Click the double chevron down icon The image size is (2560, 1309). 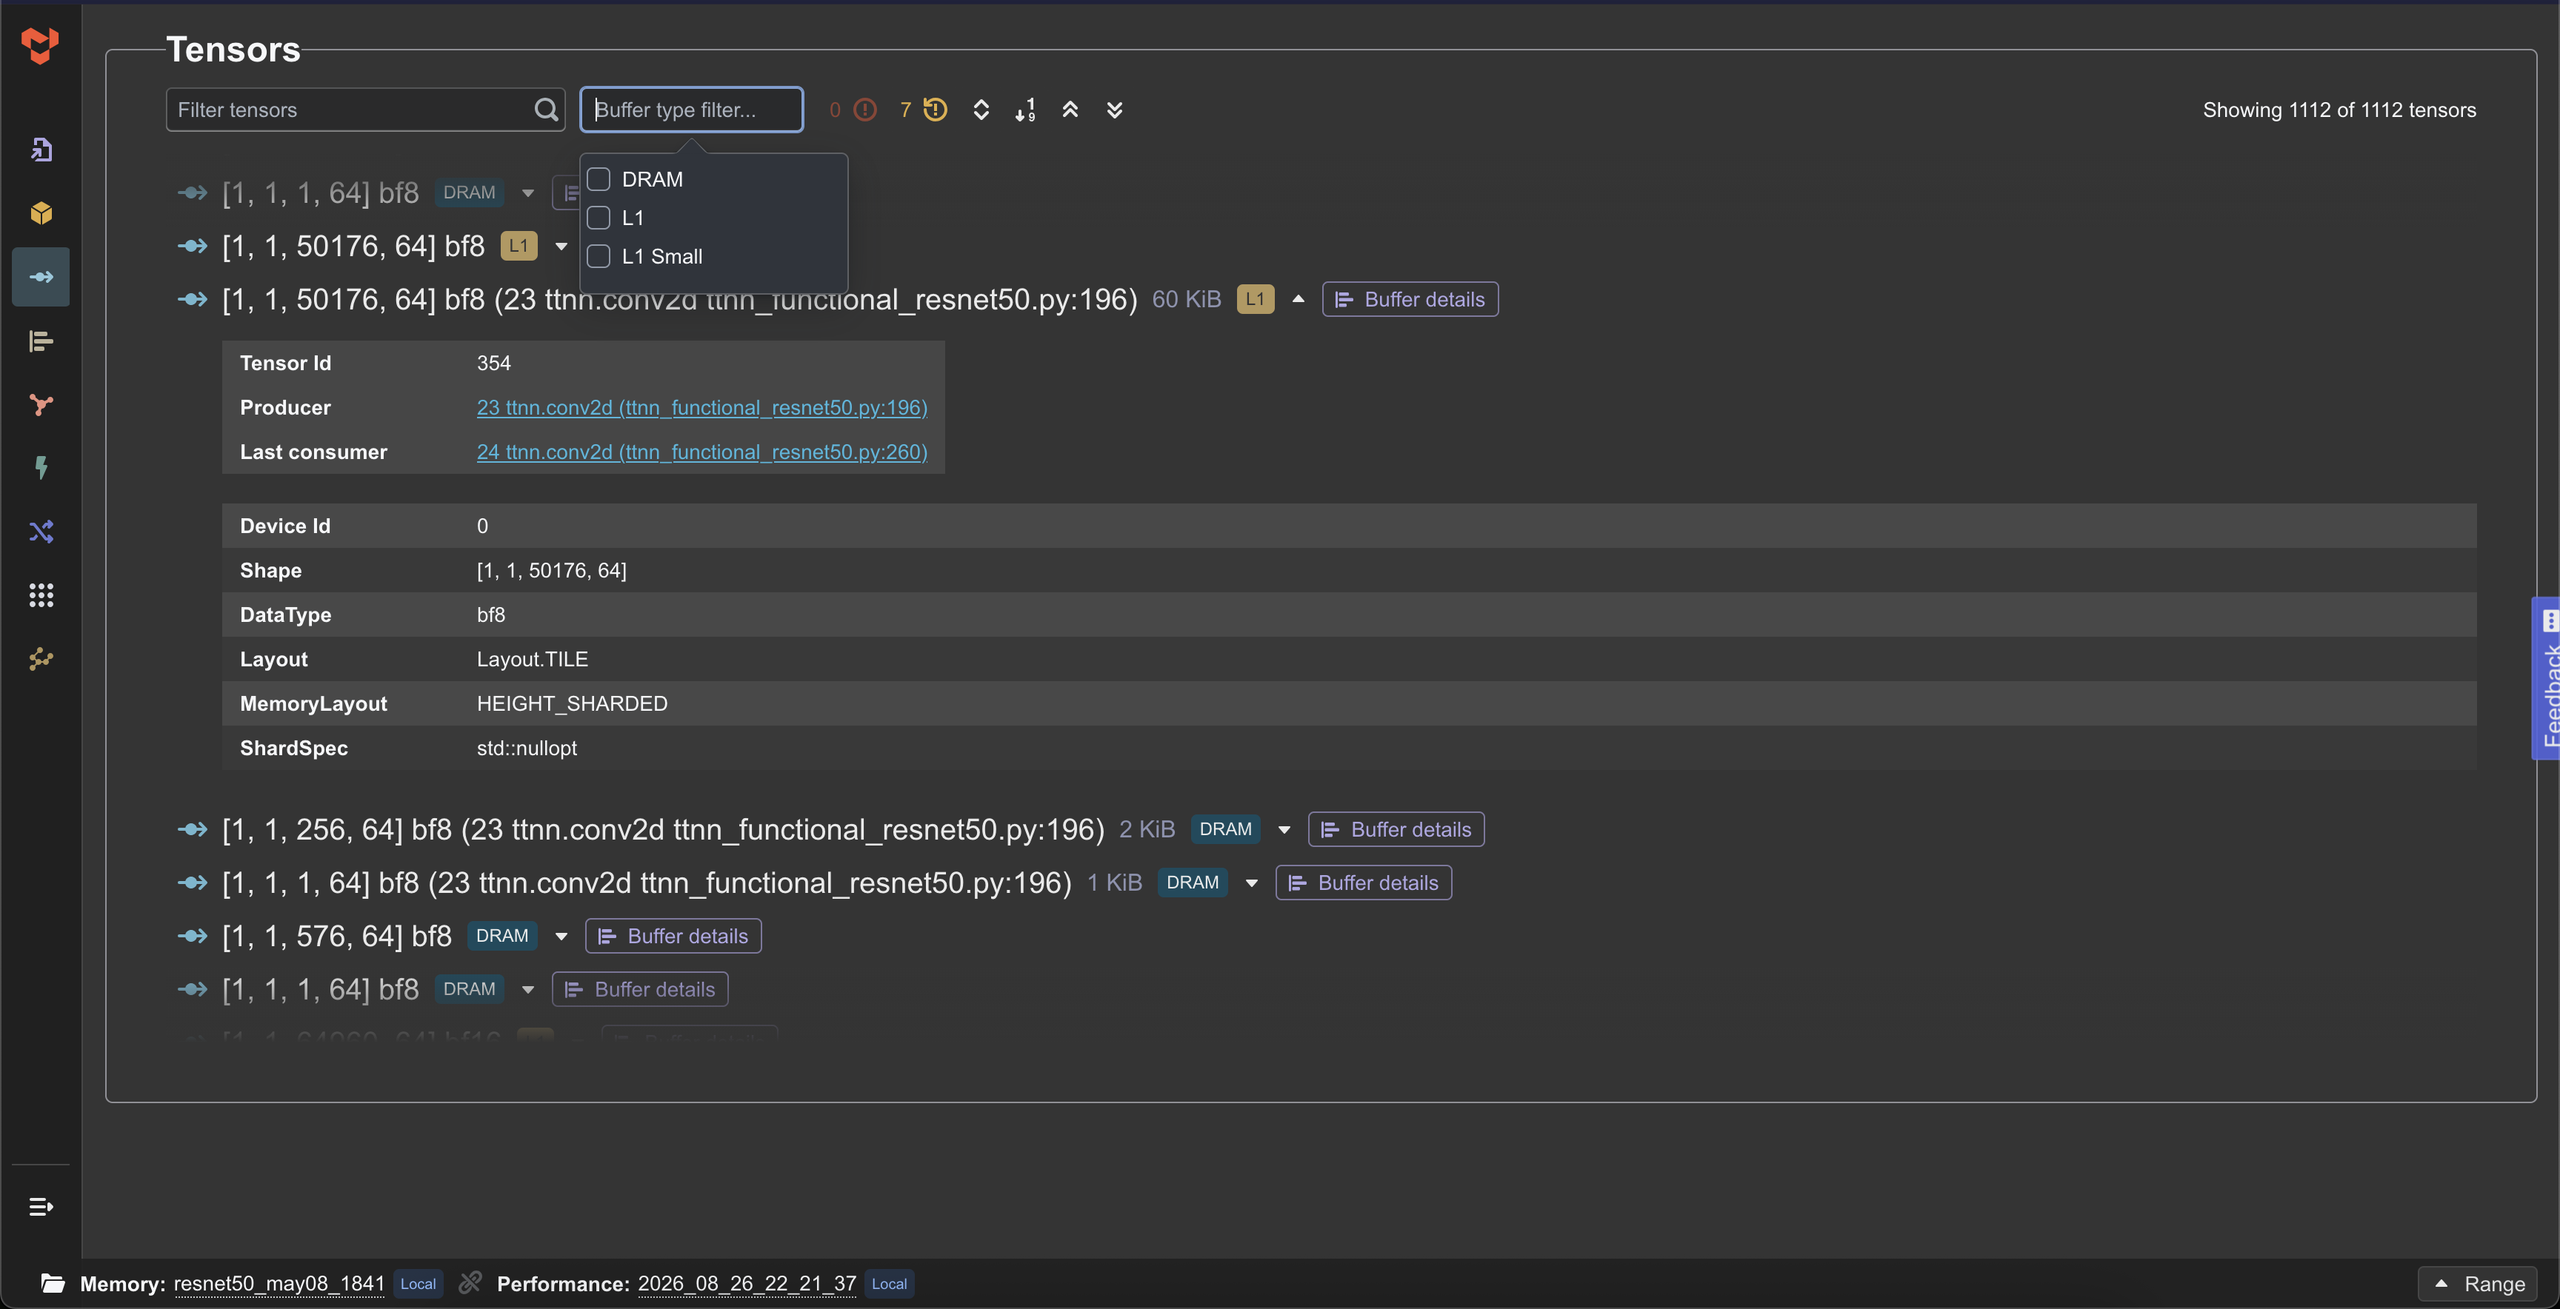(x=1115, y=110)
